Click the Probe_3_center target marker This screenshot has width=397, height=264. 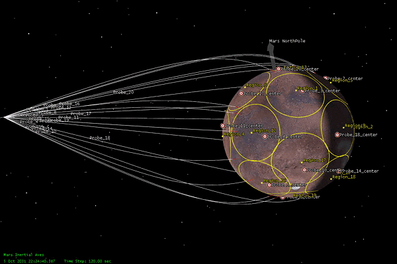pyautogui.click(x=302, y=91)
